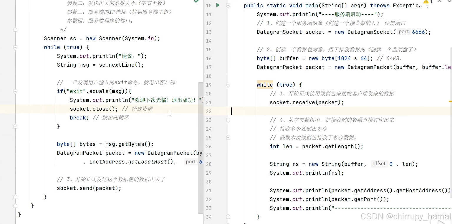Click Scanner sc = new Scanner(System.in) line

tap(102, 38)
